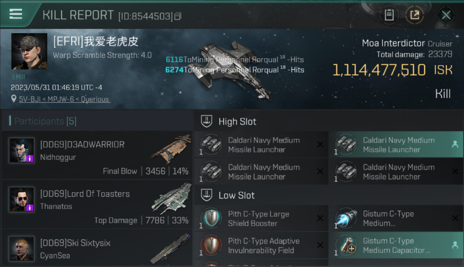Click the Participants [5] header

coord(45,121)
